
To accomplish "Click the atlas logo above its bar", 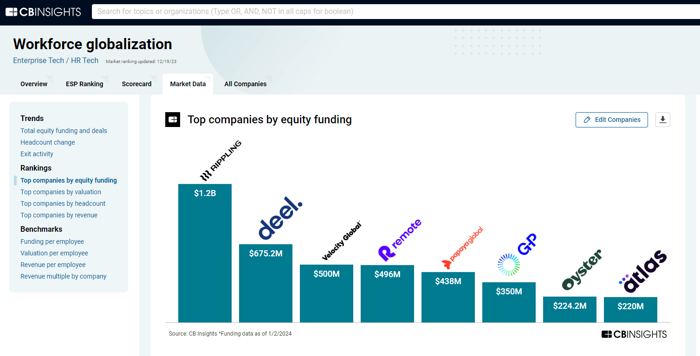I will click(643, 272).
